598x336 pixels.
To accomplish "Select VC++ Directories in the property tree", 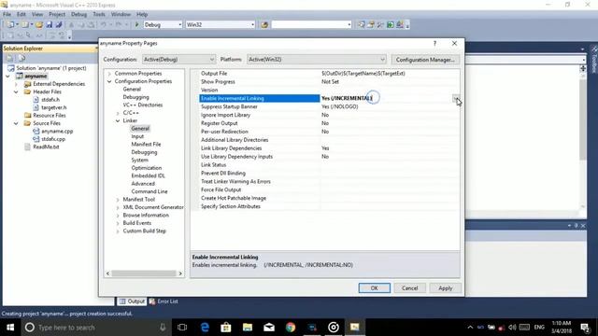I will click(x=143, y=105).
